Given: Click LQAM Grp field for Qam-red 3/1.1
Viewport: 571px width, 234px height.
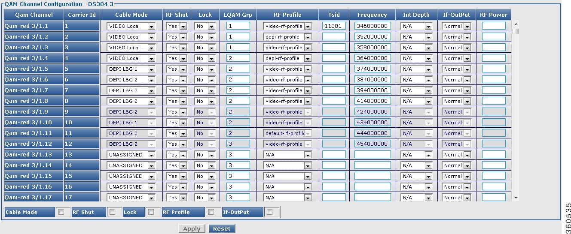Looking at the screenshot, I should click(x=238, y=26).
